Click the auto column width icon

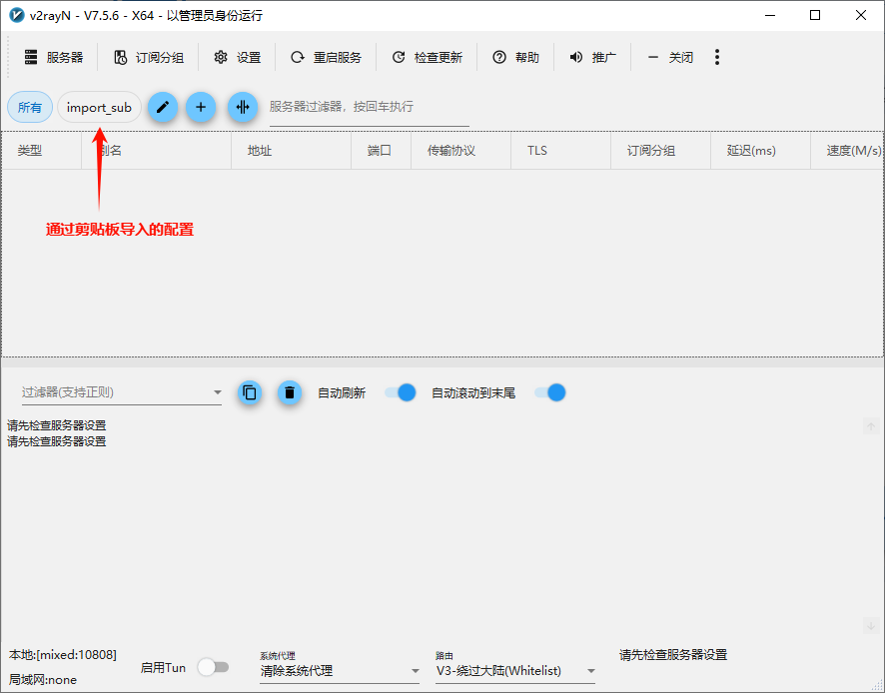243,107
